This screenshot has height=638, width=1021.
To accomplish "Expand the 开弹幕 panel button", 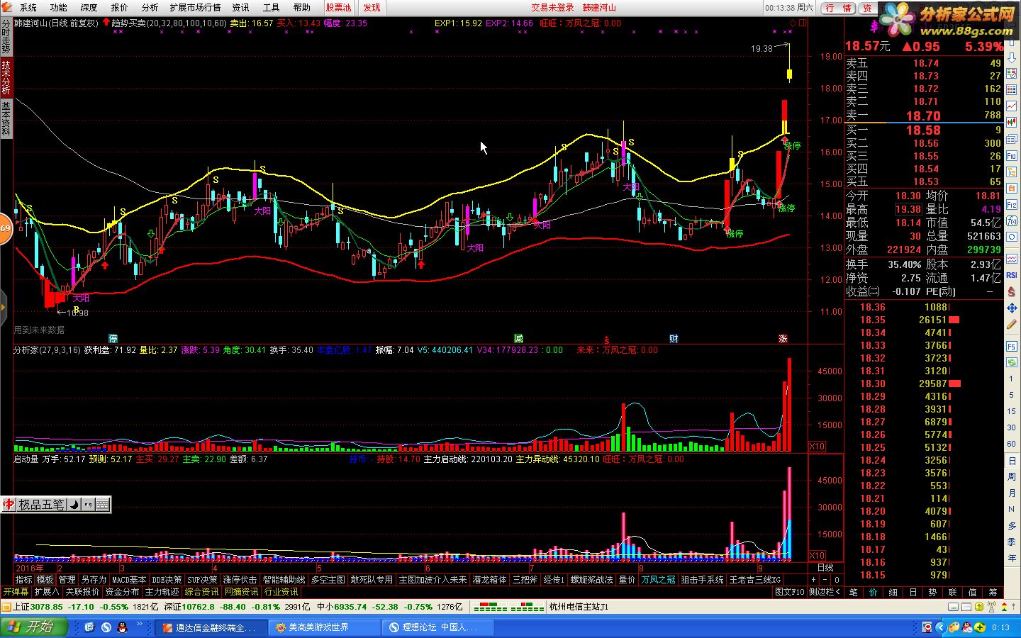I will 16,592.
